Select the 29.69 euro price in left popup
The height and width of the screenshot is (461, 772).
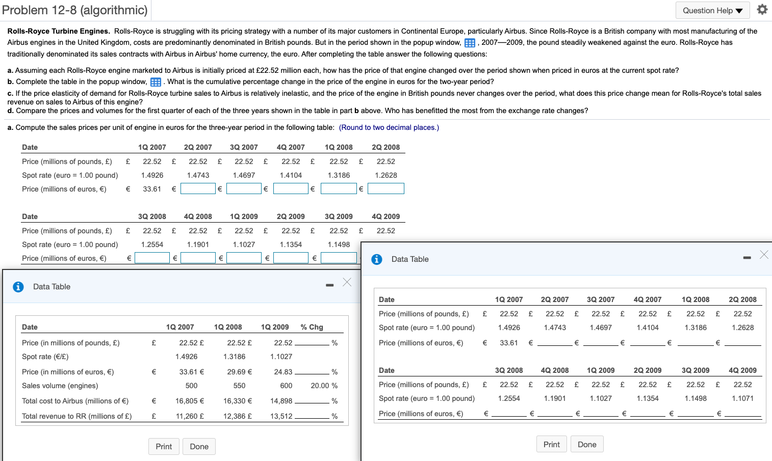[x=237, y=372]
